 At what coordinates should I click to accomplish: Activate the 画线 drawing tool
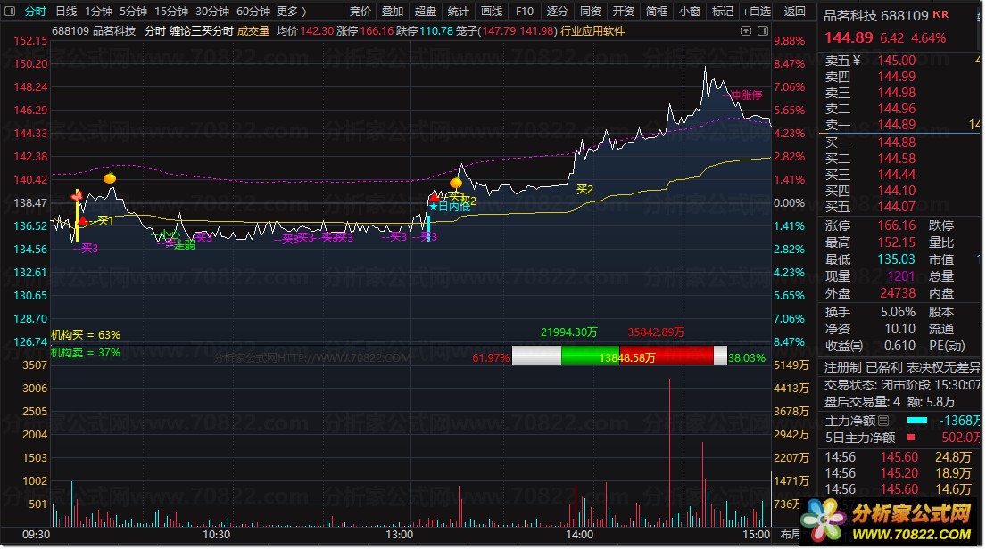tap(491, 12)
